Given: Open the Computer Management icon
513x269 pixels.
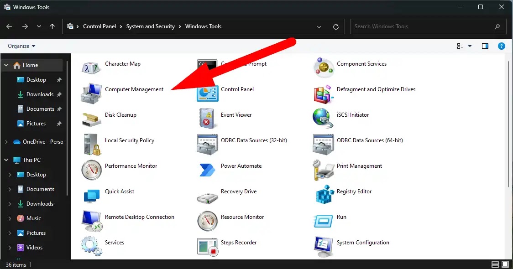Looking at the screenshot, I should (91, 93).
